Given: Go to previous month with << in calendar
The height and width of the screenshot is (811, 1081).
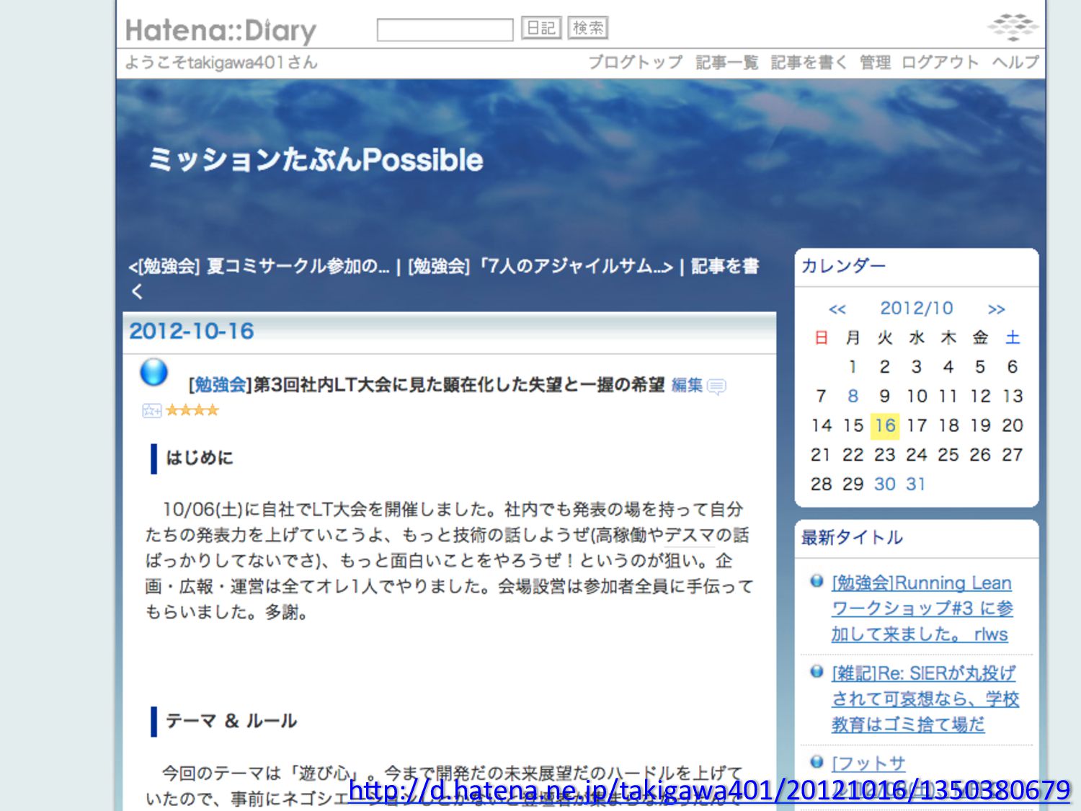Looking at the screenshot, I should click(x=837, y=309).
